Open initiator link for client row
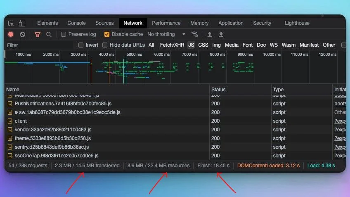350x197 pixels. 340,121
